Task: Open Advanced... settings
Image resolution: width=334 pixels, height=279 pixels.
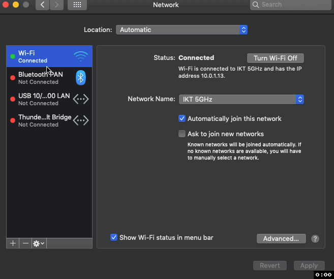Action: pyautogui.click(x=281, y=238)
